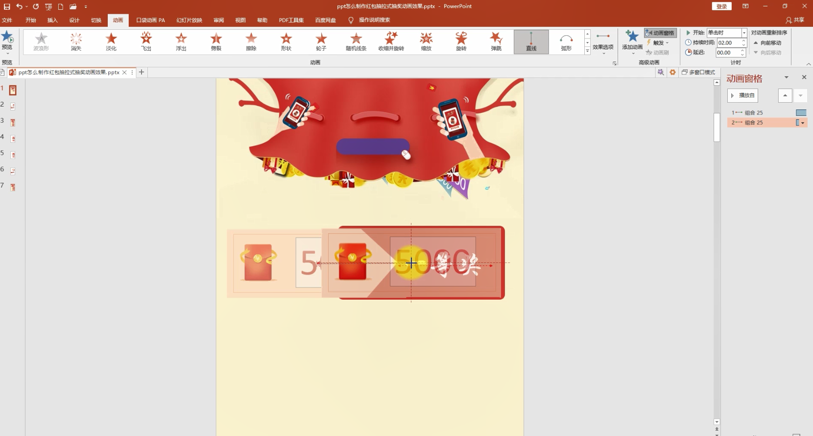Select the 形状 (Shape) animation
The height and width of the screenshot is (436, 813).
[286, 42]
